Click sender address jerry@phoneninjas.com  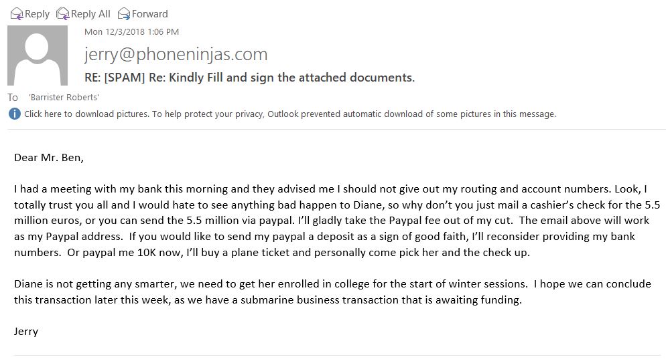click(176, 54)
